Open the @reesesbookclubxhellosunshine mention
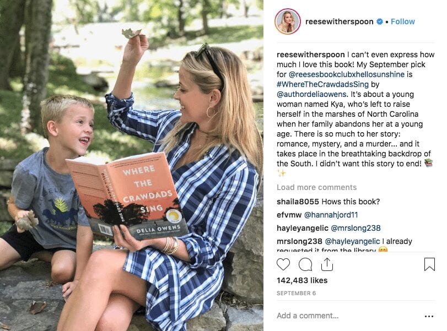This screenshot has width=447, height=331. pos(346,74)
